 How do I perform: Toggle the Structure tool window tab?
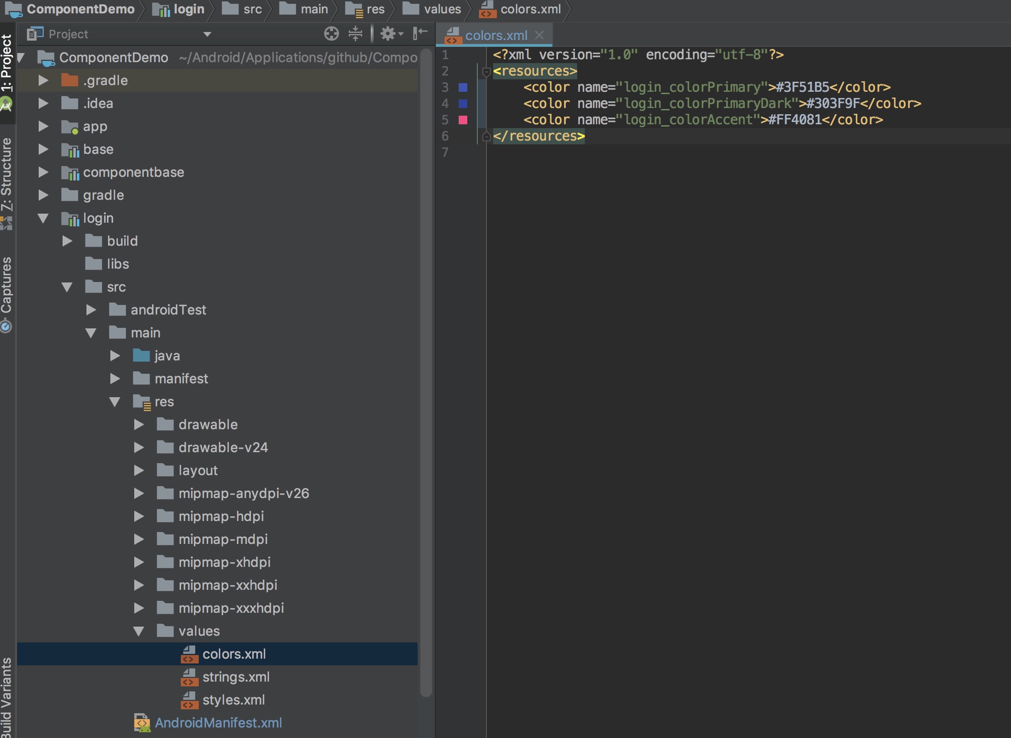tap(7, 174)
